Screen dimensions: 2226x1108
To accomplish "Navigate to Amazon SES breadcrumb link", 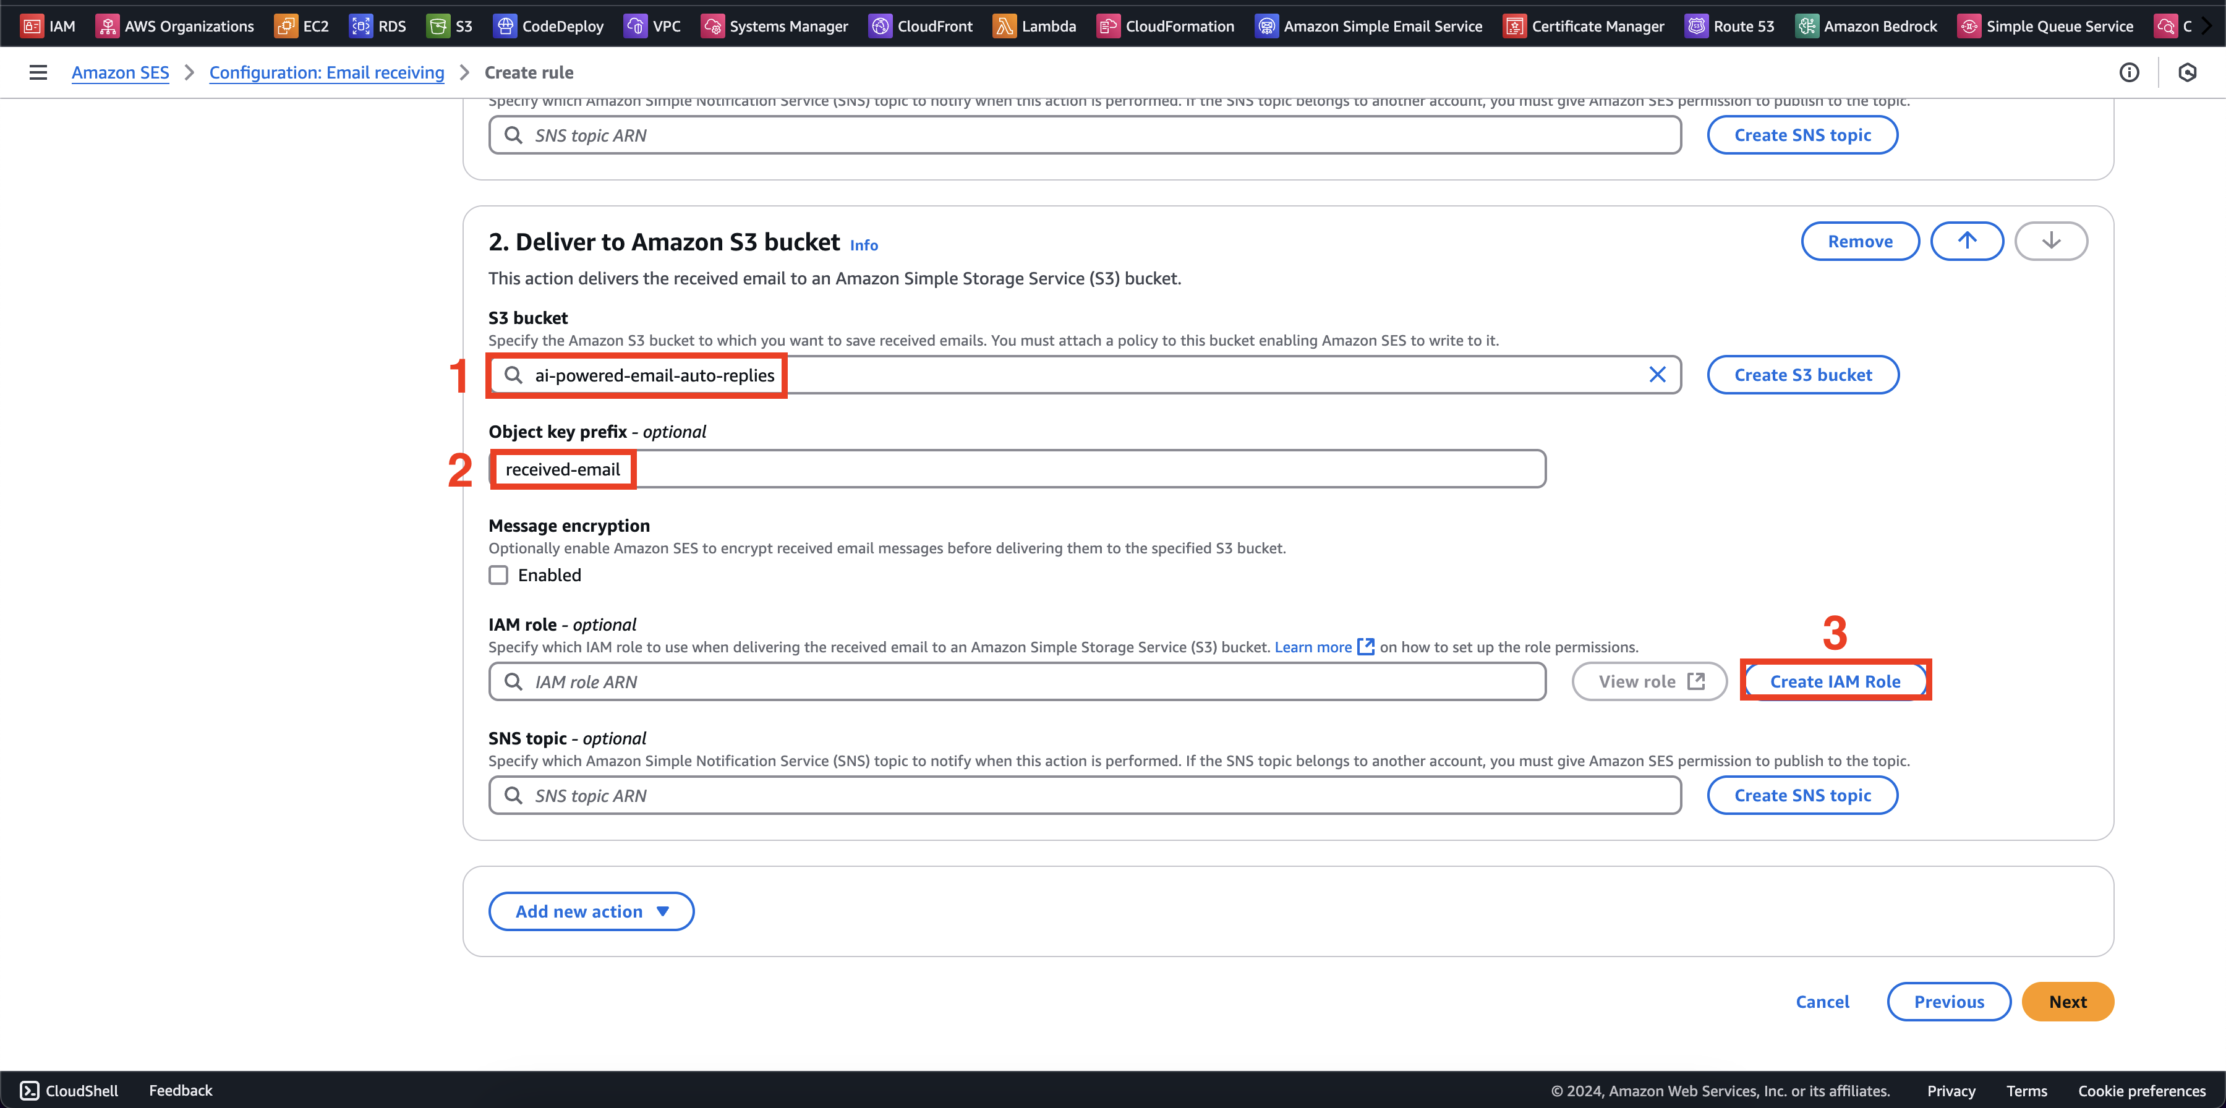I will point(119,72).
